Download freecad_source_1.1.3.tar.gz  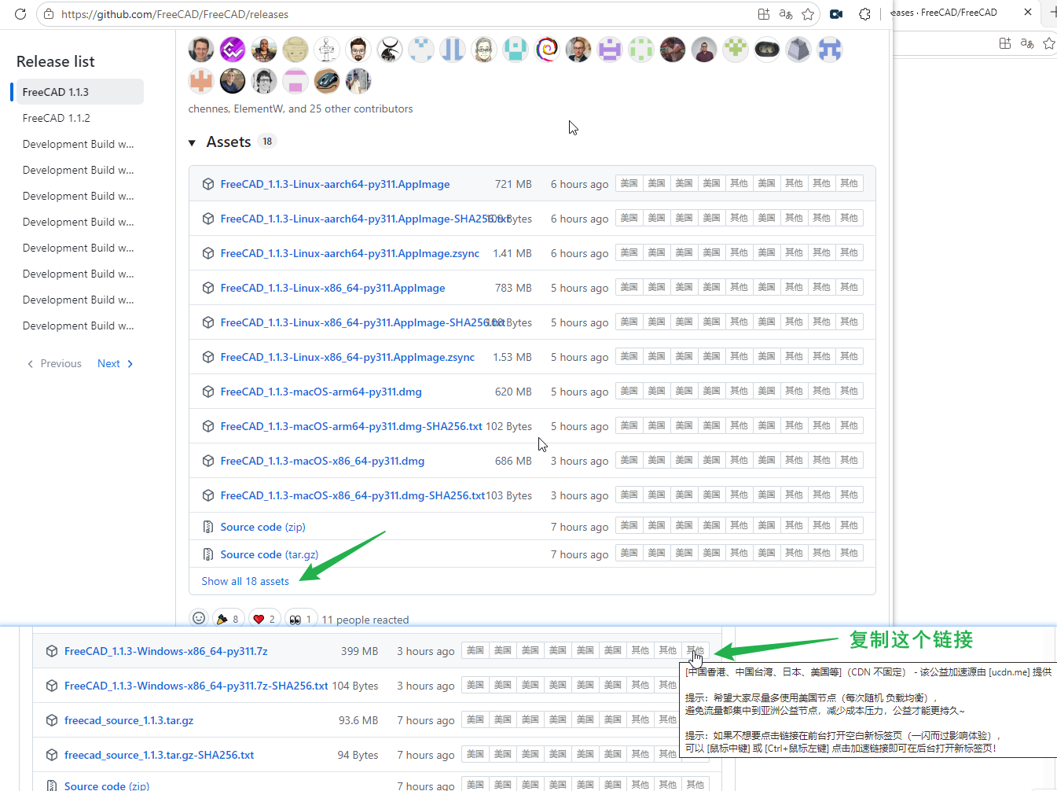pyautogui.click(x=129, y=720)
